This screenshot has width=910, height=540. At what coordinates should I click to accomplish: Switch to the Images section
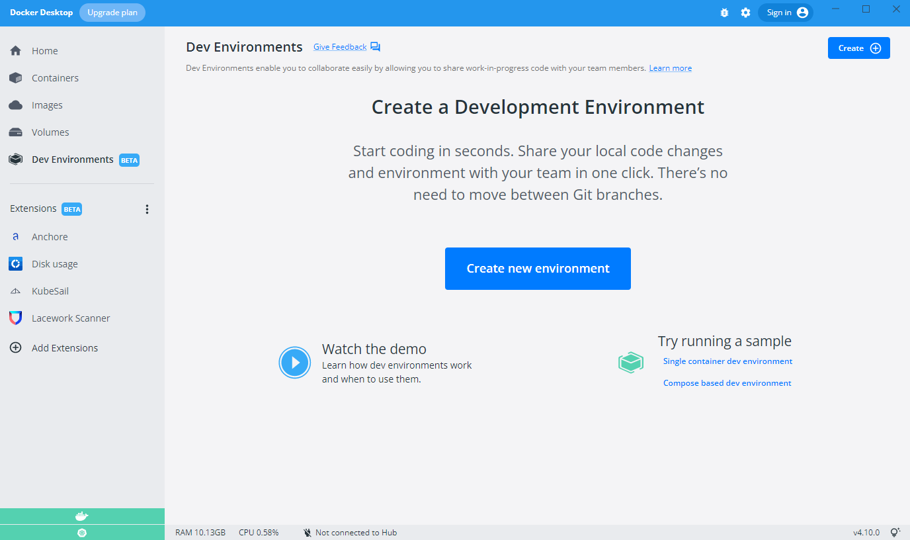(x=47, y=105)
